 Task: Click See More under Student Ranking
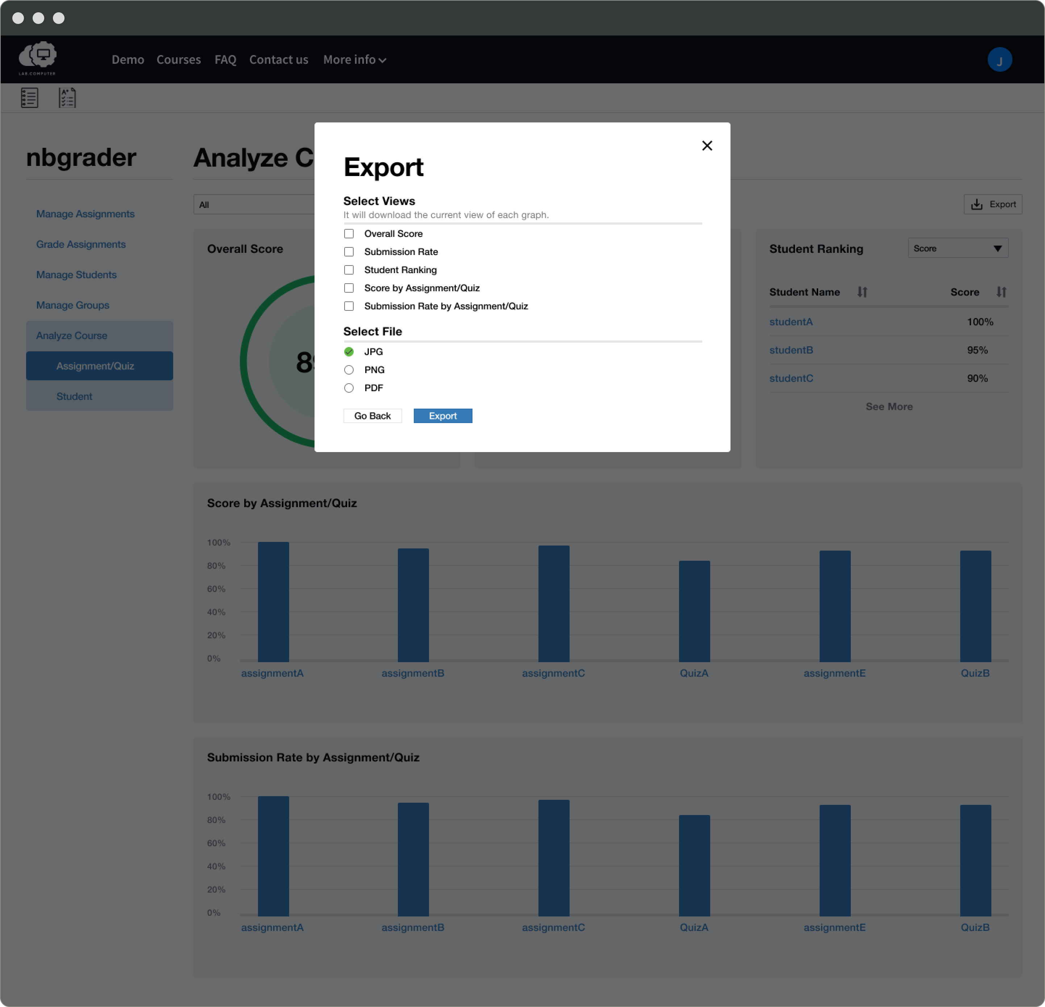889,407
